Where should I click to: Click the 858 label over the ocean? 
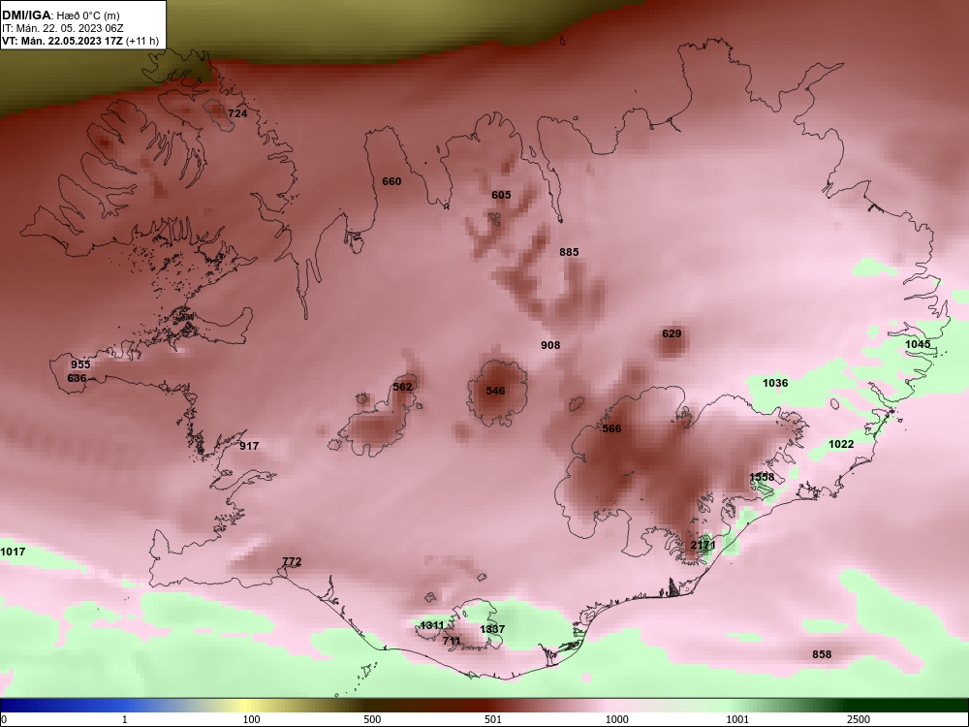pyautogui.click(x=822, y=654)
